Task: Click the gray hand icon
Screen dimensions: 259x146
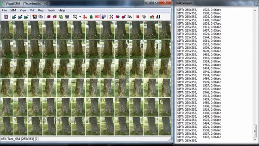Action: tap(144, 17)
